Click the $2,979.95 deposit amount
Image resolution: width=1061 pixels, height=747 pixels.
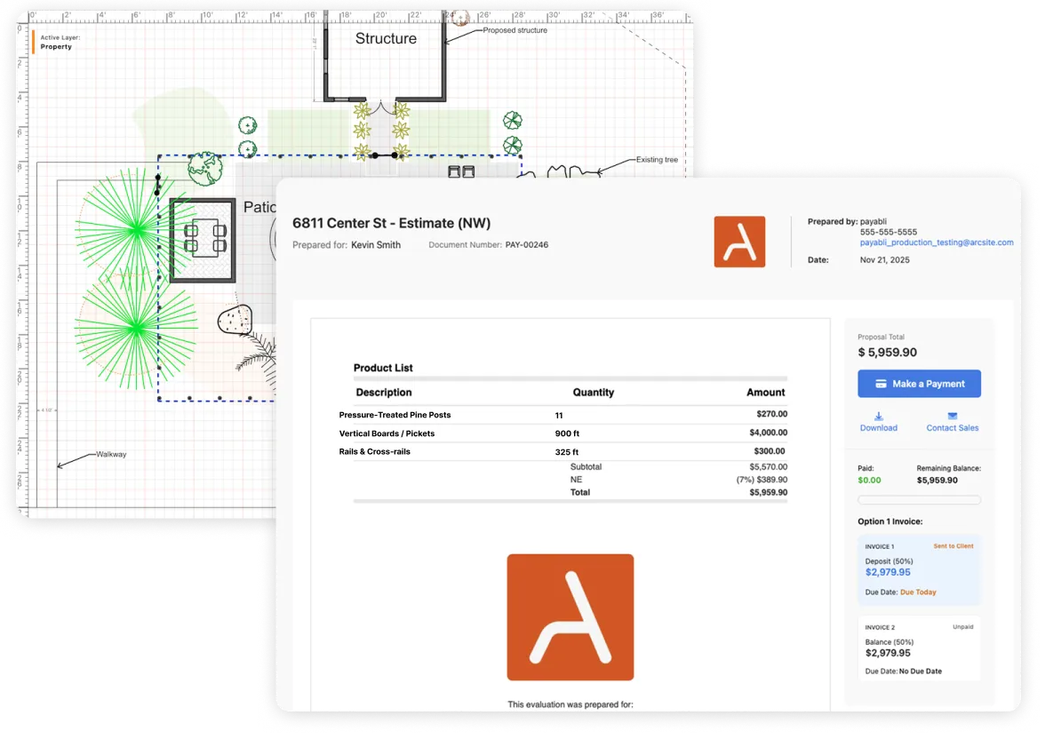(x=888, y=572)
